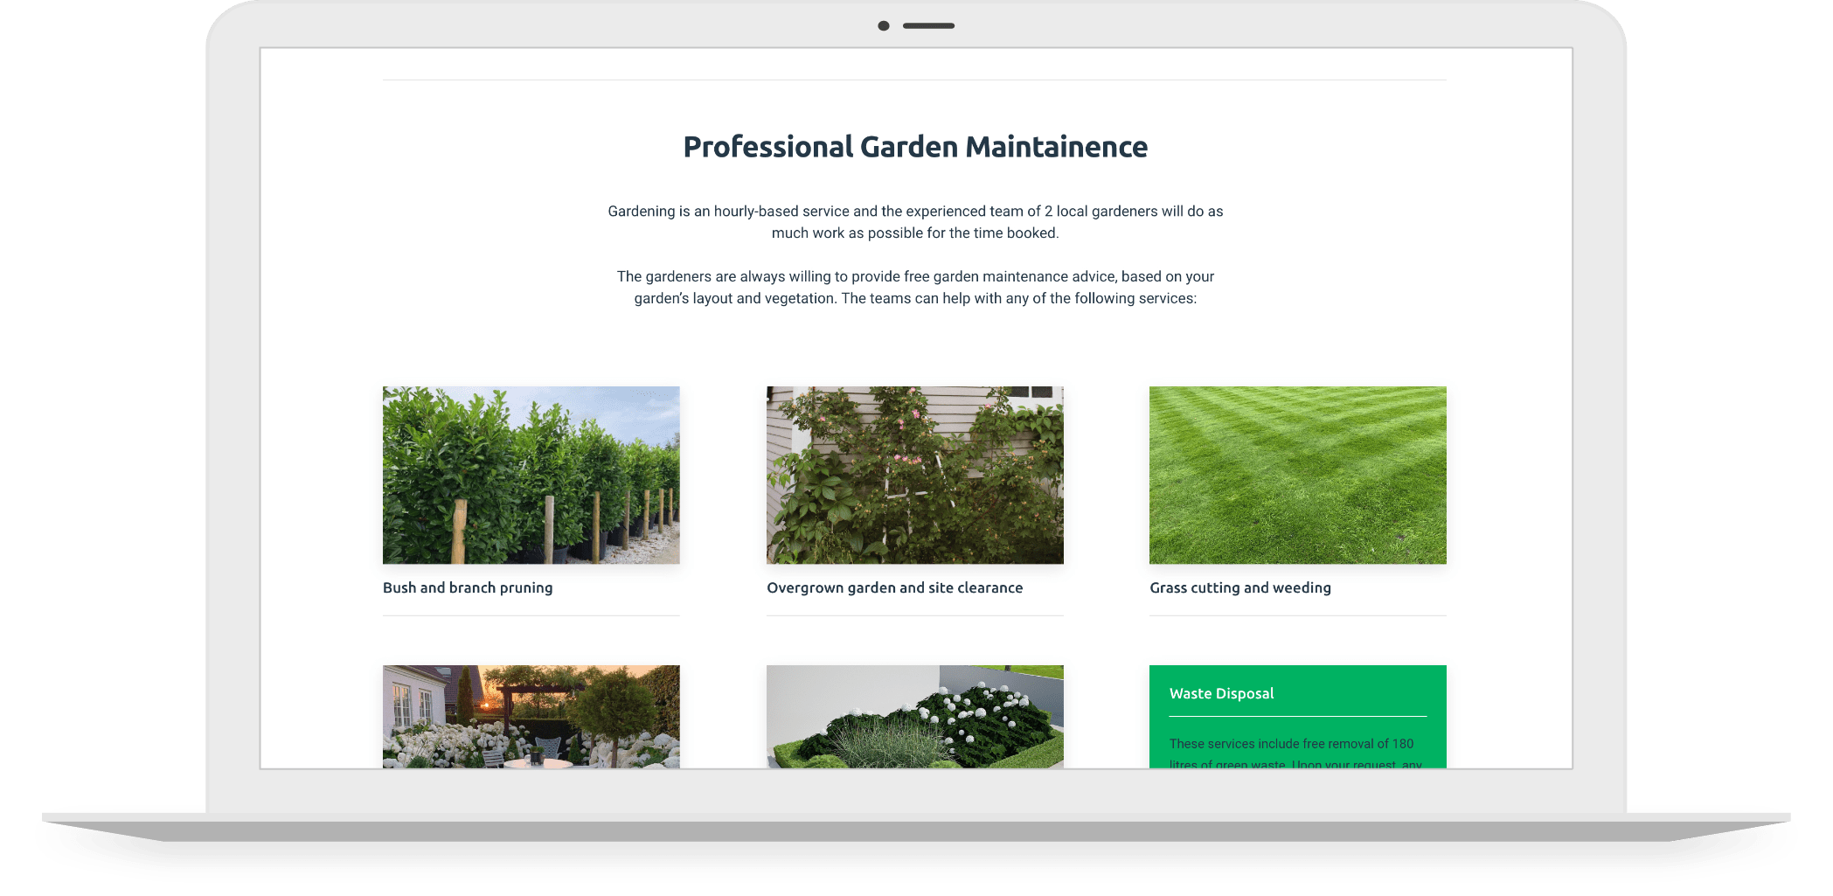Click the hourly-based gardening service paragraph

(914, 222)
